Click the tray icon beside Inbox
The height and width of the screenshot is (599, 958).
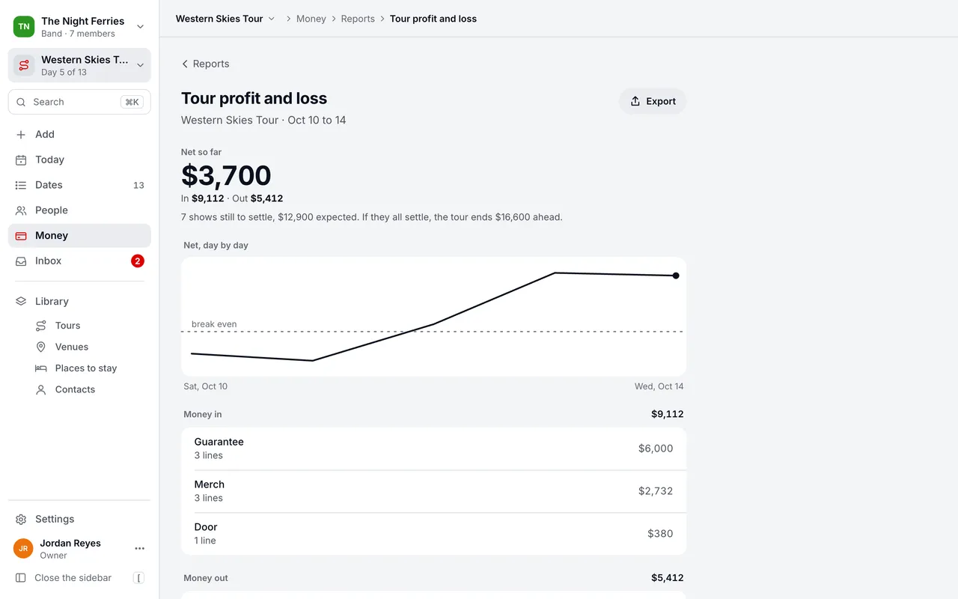point(21,261)
